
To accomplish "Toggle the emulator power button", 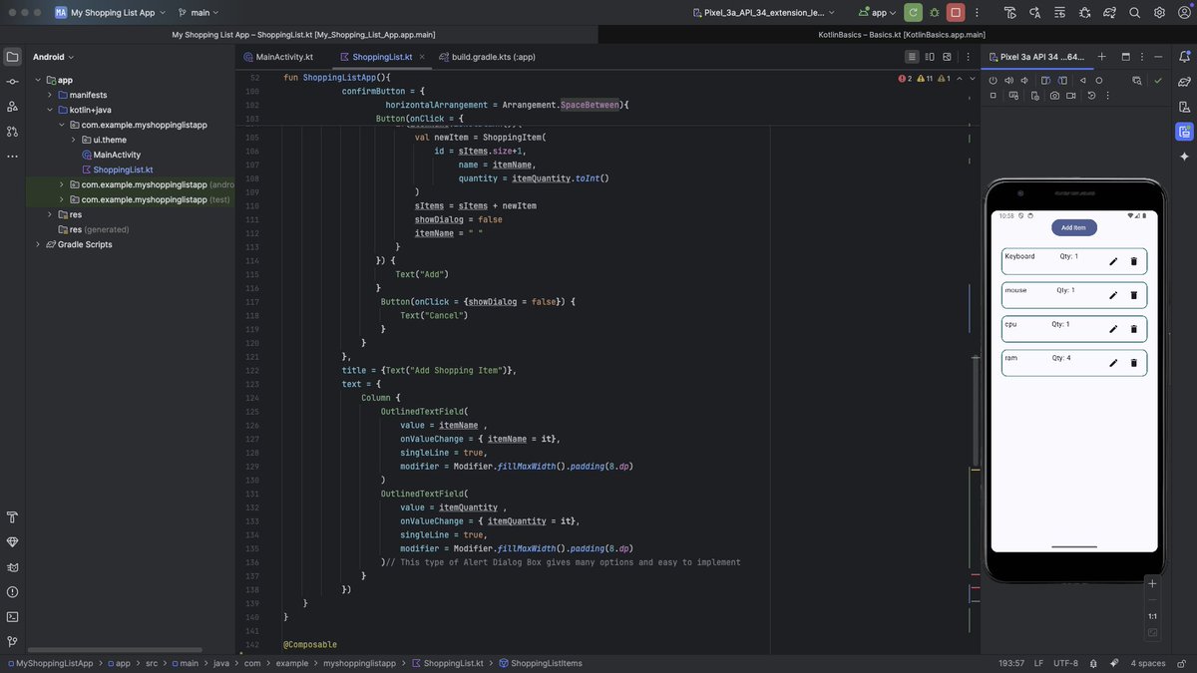I will tap(993, 79).
